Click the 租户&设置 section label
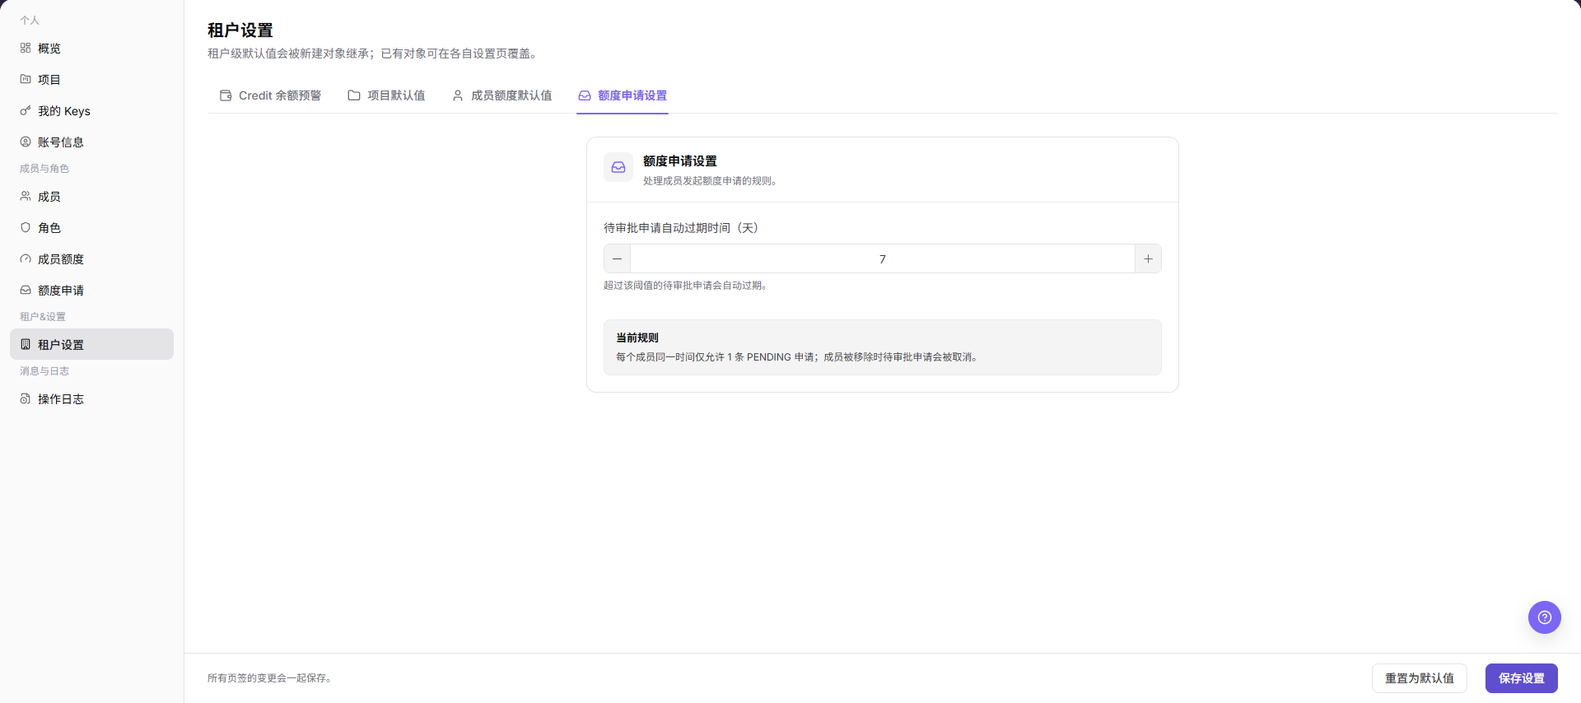The height and width of the screenshot is (703, 1581). point(43,317)
